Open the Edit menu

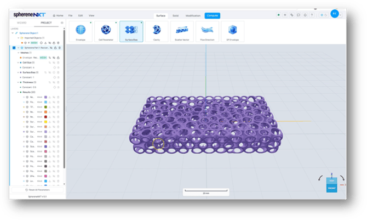[81, 15]
